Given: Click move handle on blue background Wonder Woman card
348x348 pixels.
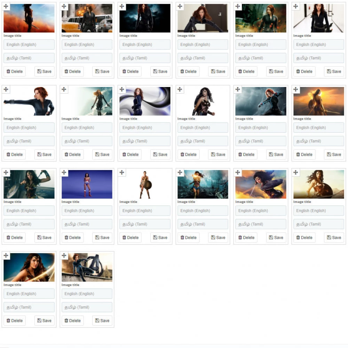Looking at the screenshot, I should tap(64, 172).
